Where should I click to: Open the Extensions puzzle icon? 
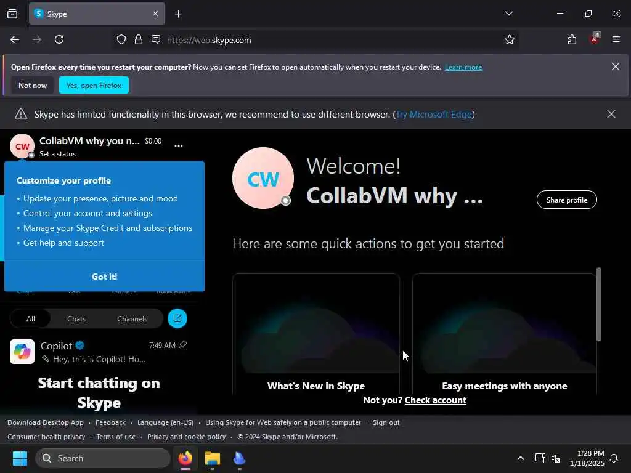[x=572, y=40]
